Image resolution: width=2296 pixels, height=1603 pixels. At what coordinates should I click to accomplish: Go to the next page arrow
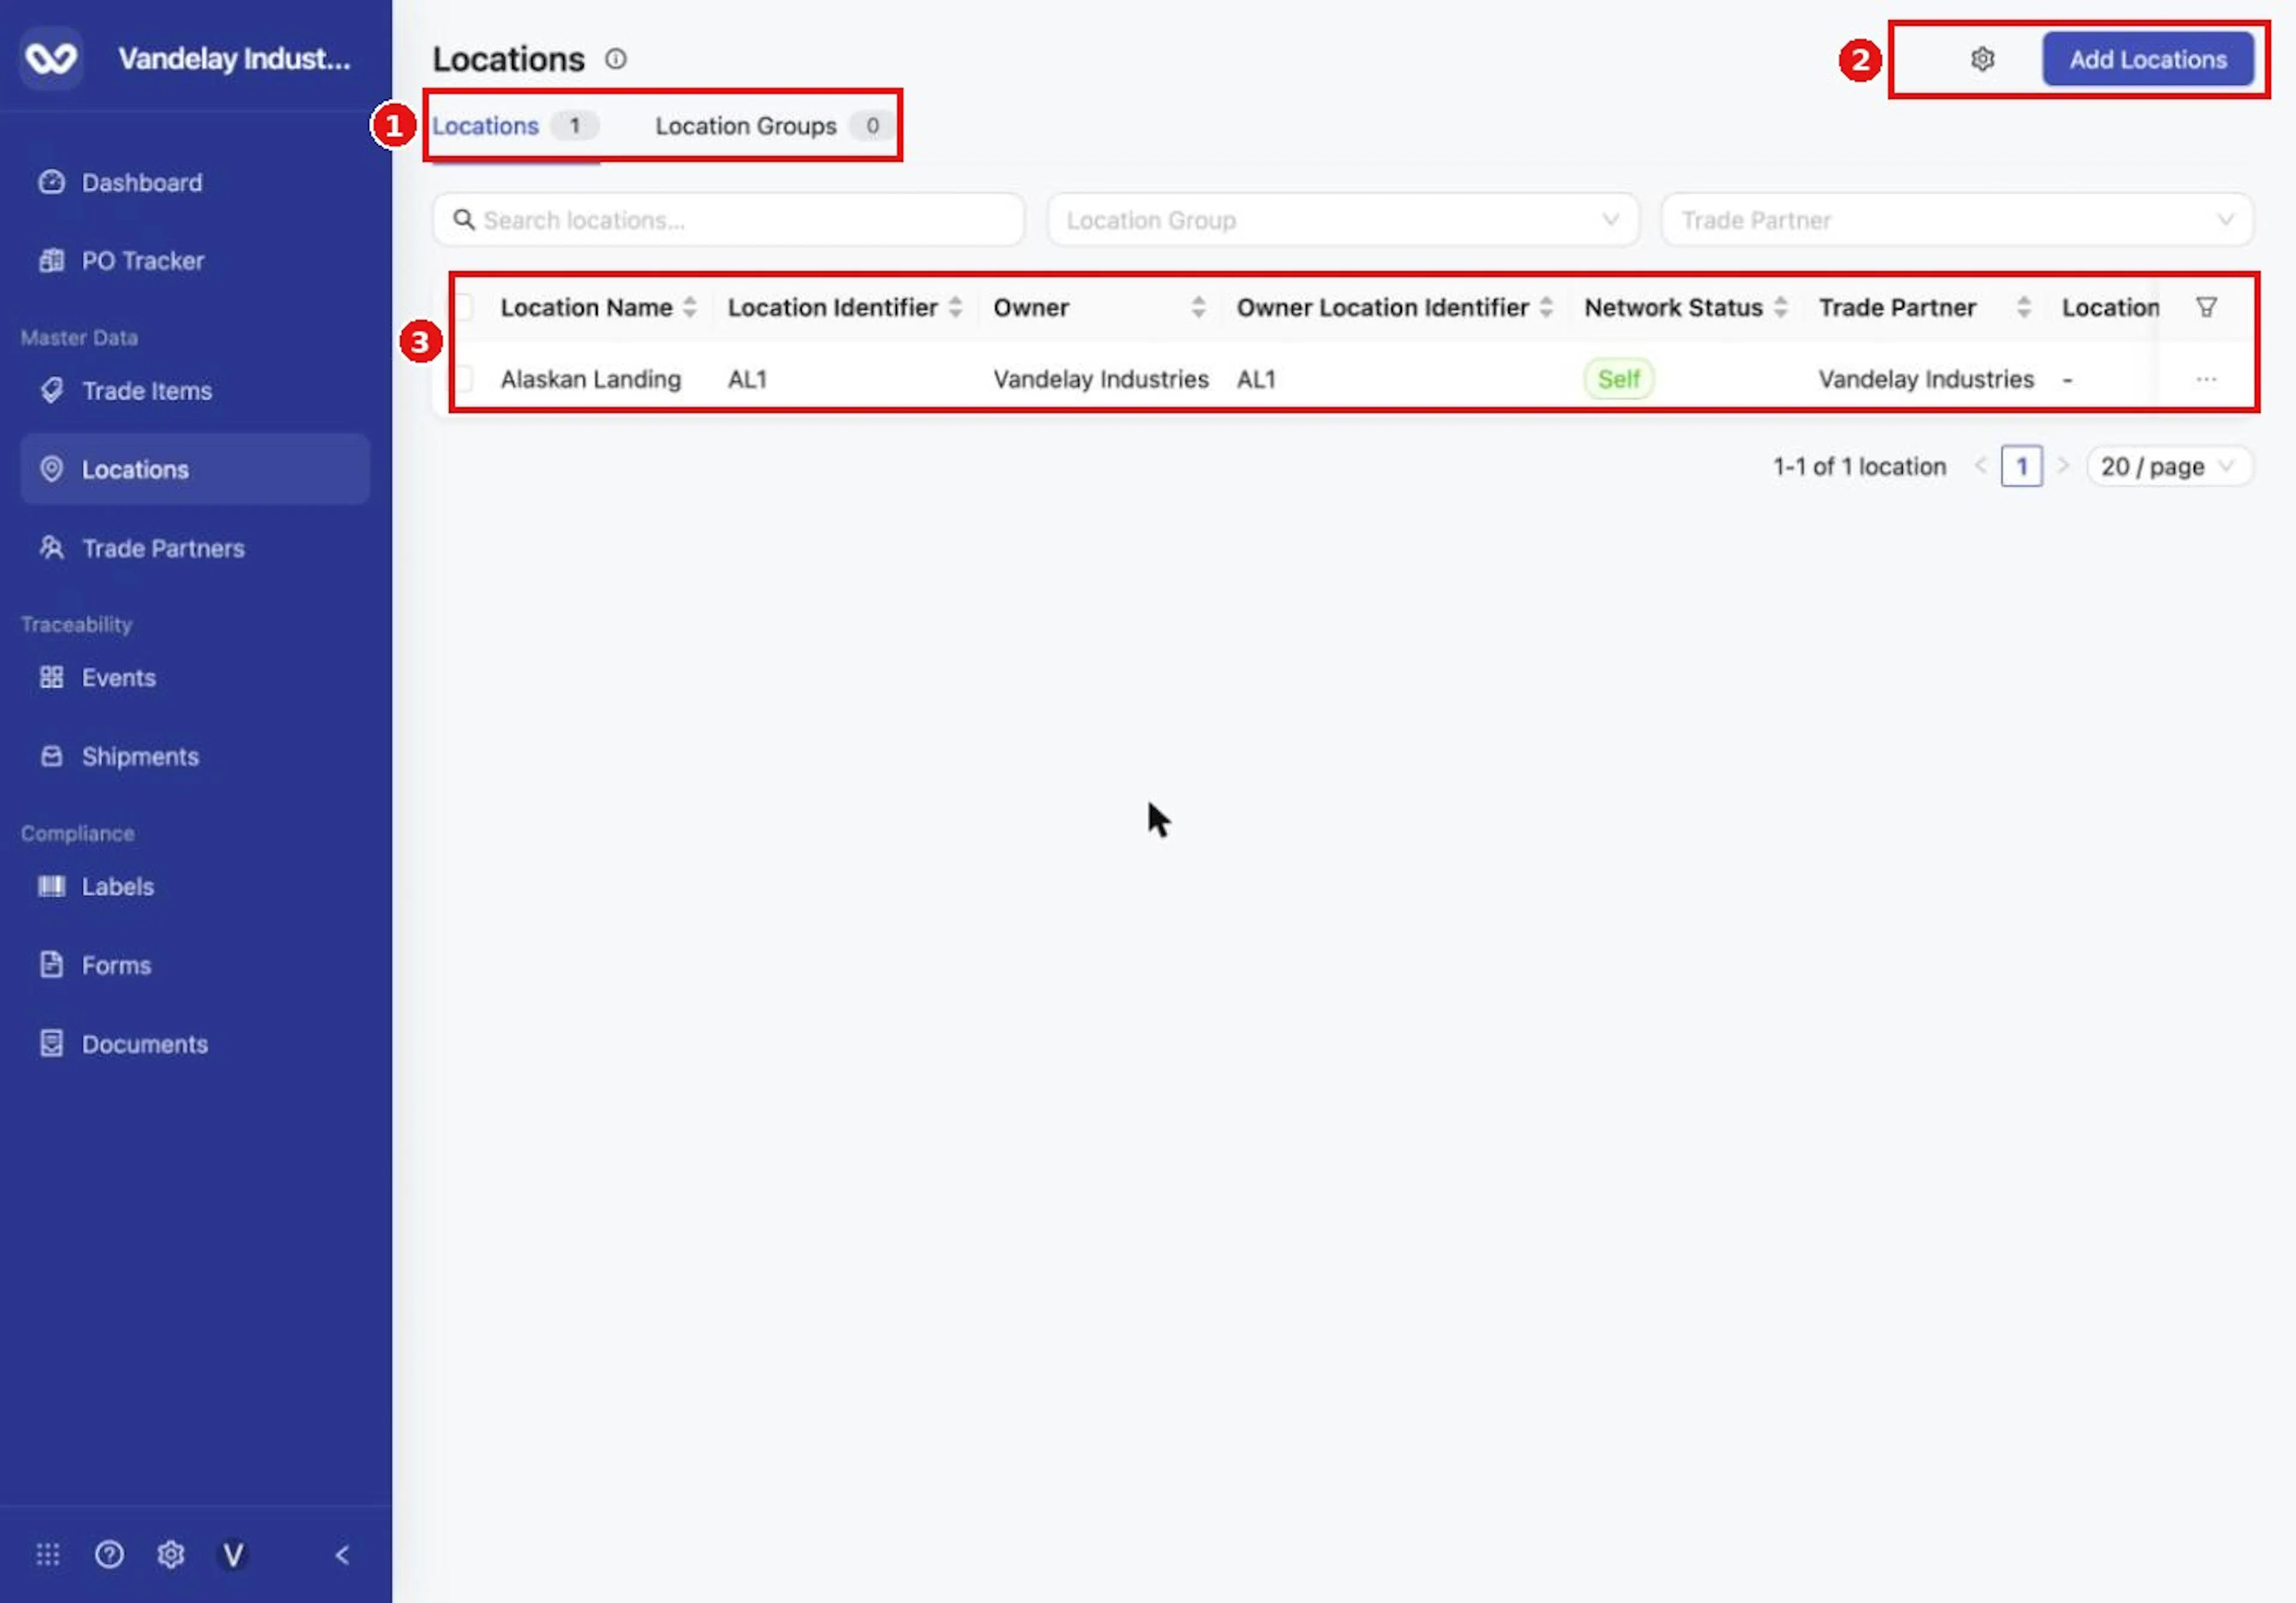point(2062,466)
